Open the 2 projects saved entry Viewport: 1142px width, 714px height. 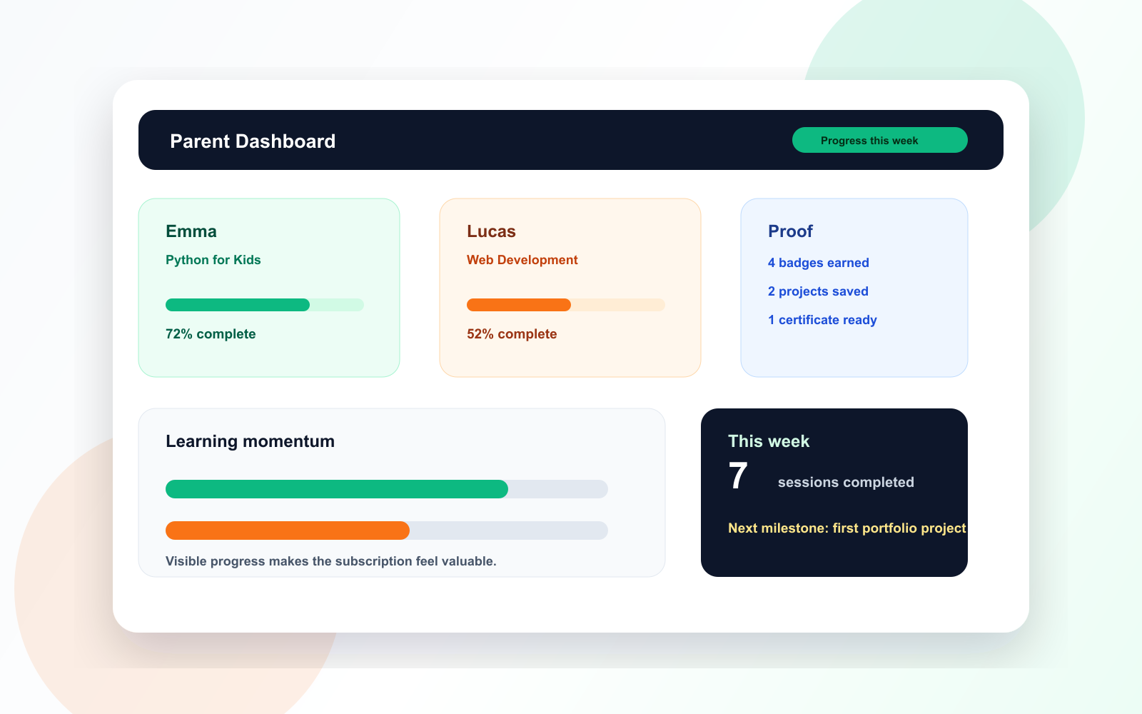point(818,291)
